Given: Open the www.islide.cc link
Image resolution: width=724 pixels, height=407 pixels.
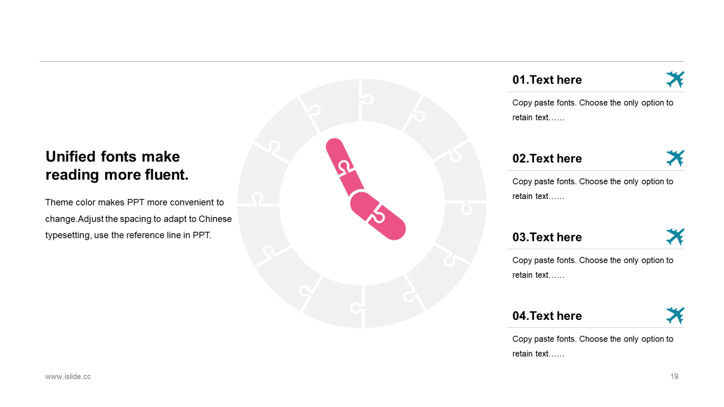Looking at the screenshot, I should [68, 376].
